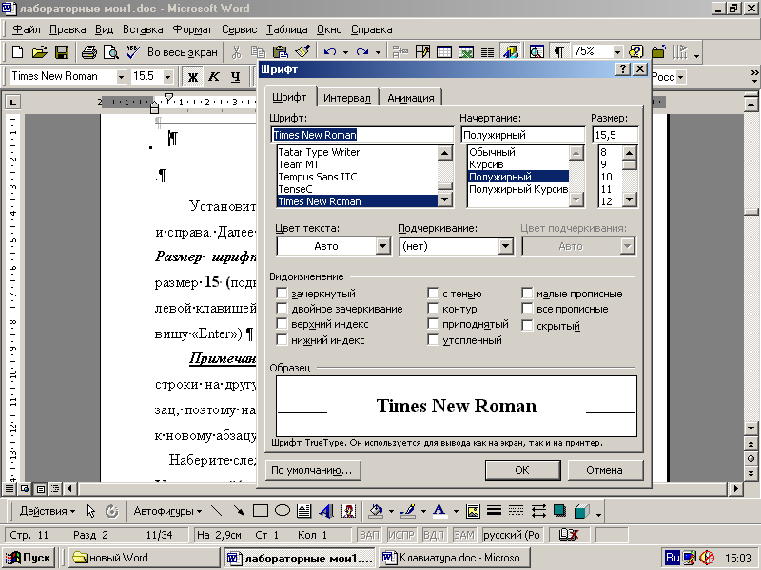The image size is (761, 570).
Task: Toggle the верхний индекс checkbox
Action: click(282, 324)
